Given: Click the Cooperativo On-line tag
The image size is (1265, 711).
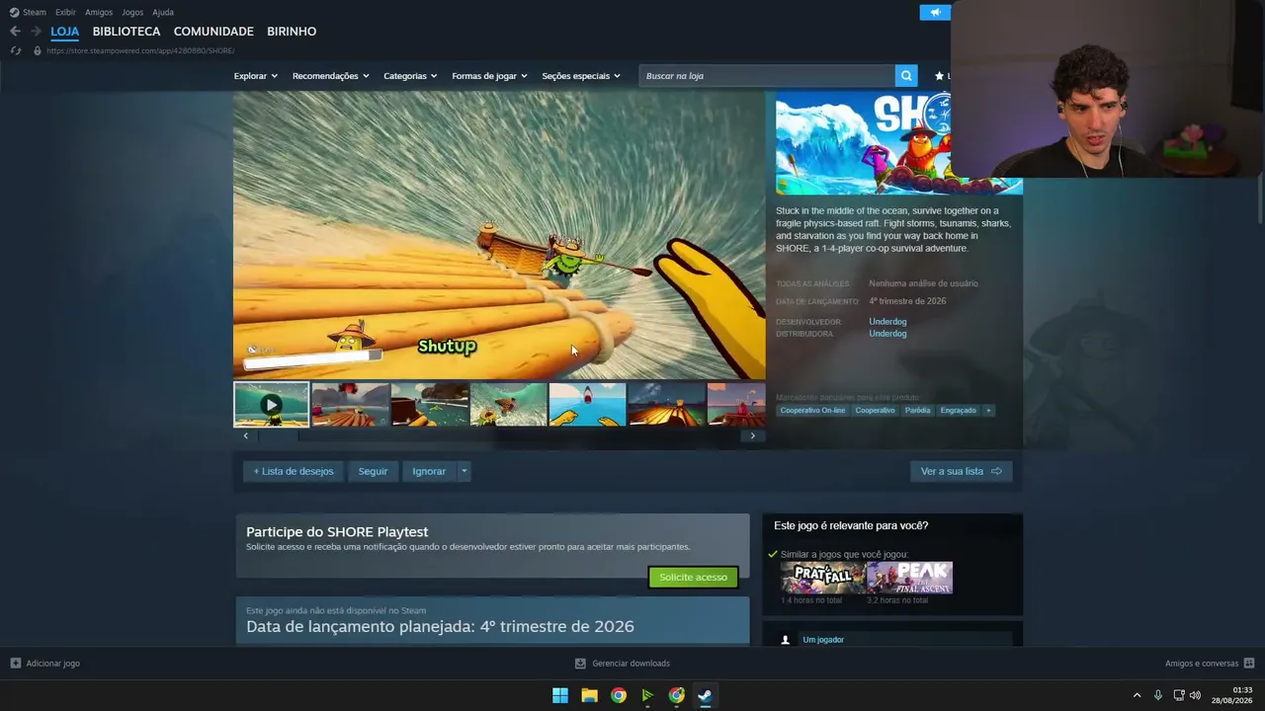Looking at the screenshot, I should tap(812, 410).
